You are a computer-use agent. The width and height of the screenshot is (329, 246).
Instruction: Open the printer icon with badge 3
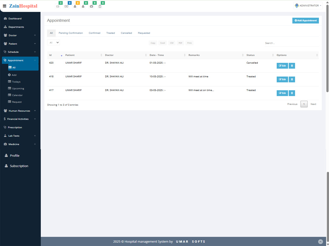pyautogui.click(x=58, y=7)
